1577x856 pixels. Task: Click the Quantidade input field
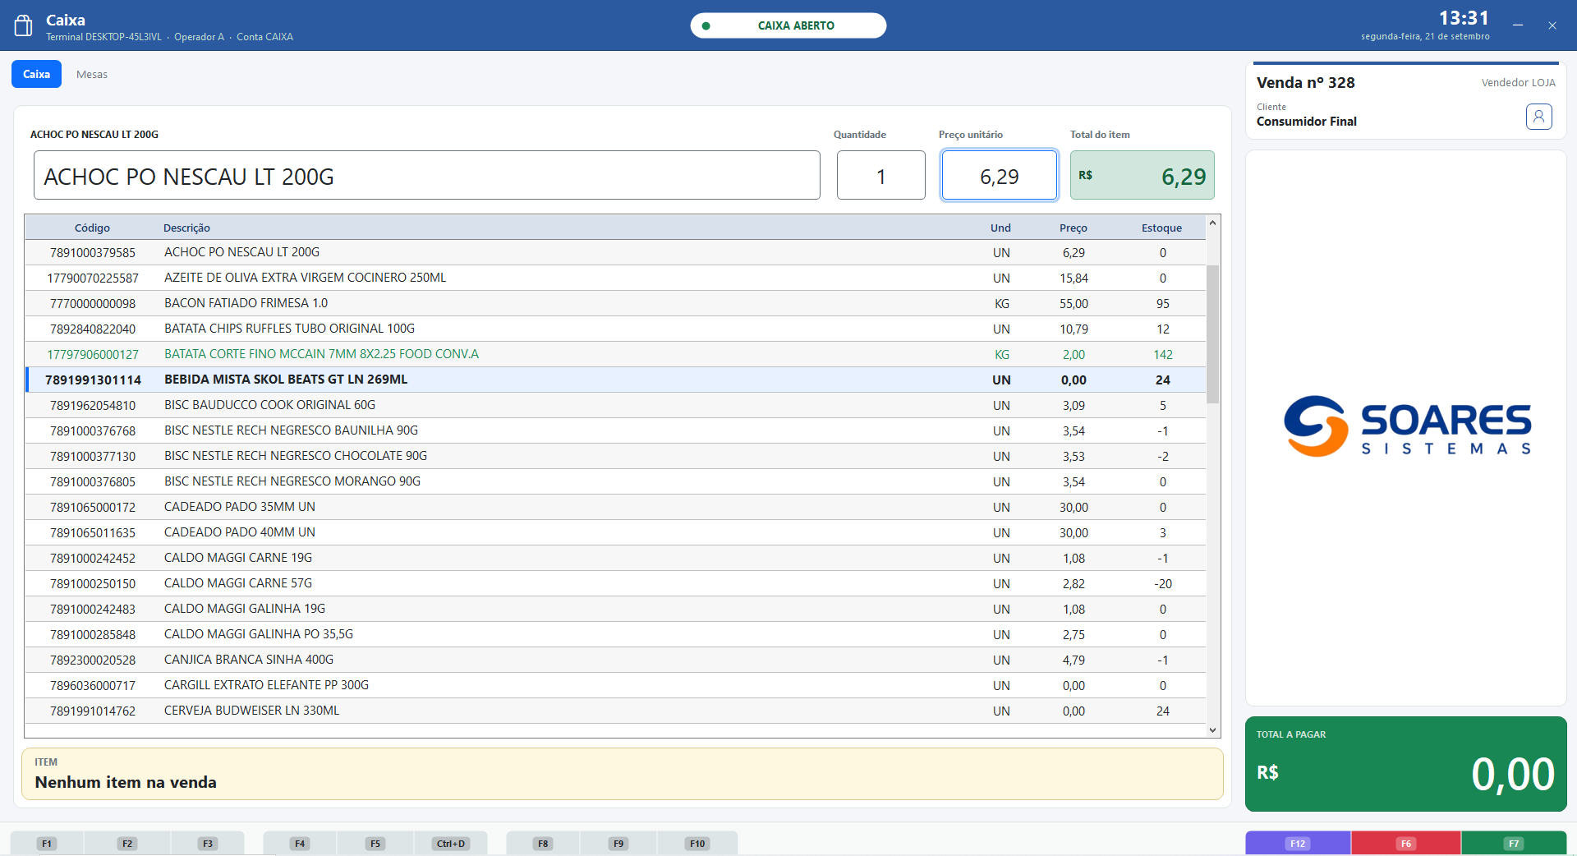[881, 175]
